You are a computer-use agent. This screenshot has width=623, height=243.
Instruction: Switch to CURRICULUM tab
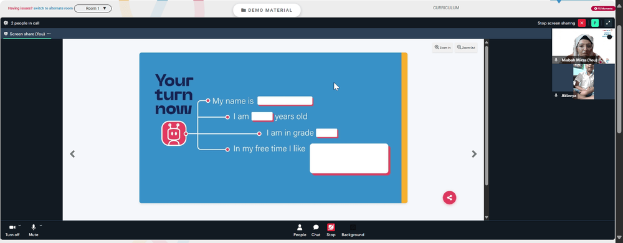[x=446, y=8]
